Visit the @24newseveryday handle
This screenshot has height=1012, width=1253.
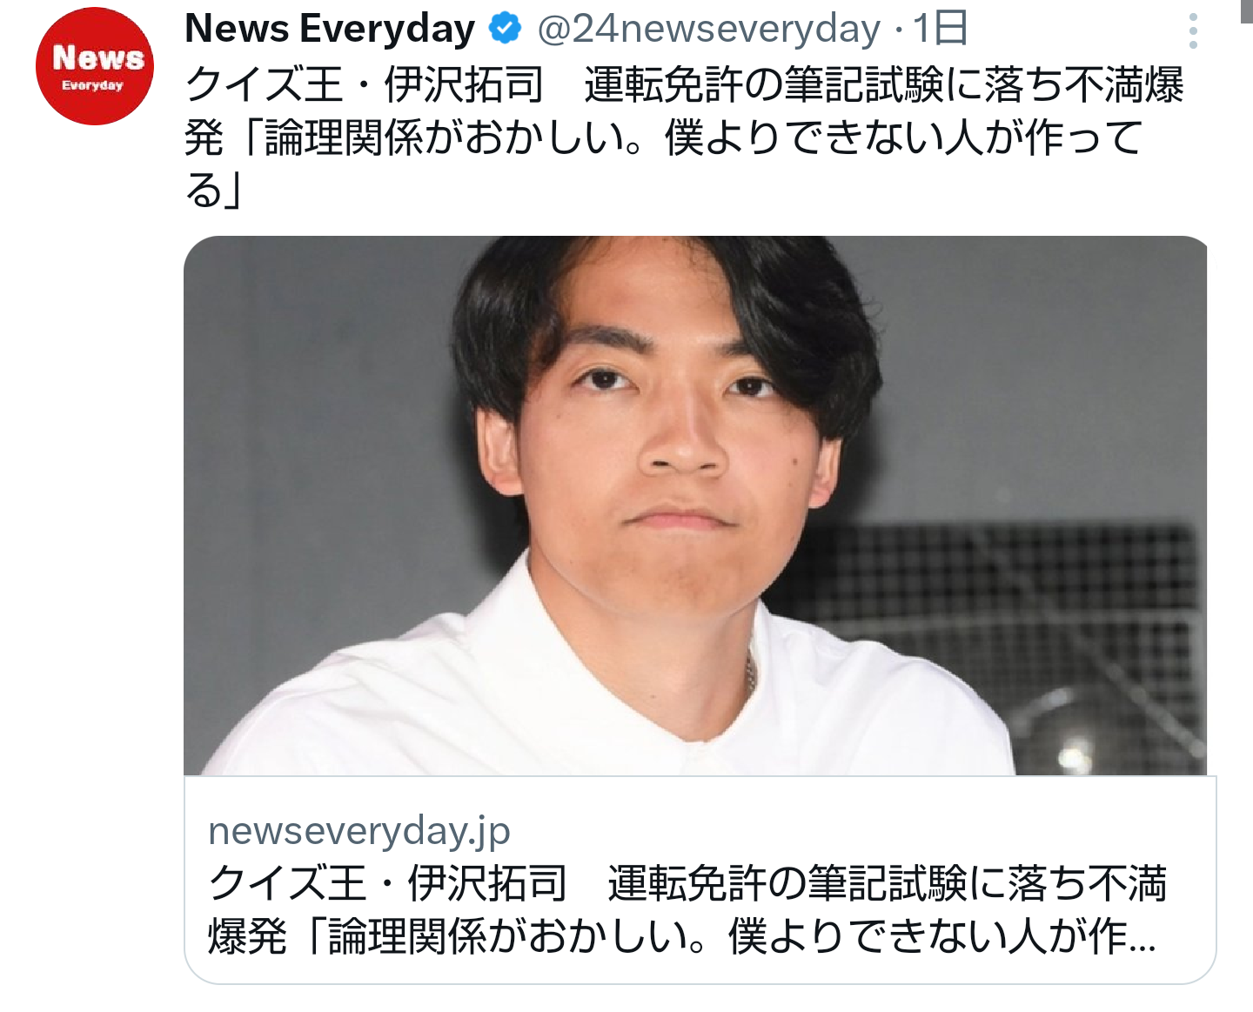pyautogui.click(x=708, y=30)
